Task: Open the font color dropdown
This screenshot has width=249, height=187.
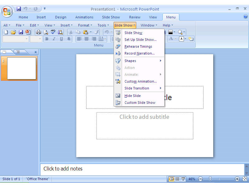Action: pyautogui.click(x=185, y=39)
